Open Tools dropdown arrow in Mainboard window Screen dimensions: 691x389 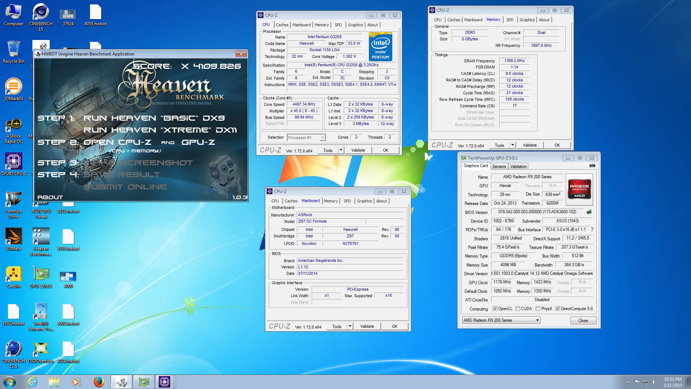350,326
